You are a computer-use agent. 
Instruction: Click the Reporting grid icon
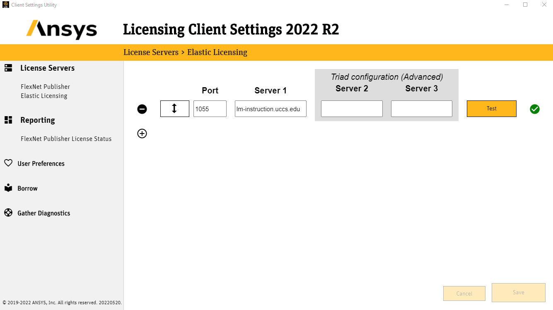8,120
